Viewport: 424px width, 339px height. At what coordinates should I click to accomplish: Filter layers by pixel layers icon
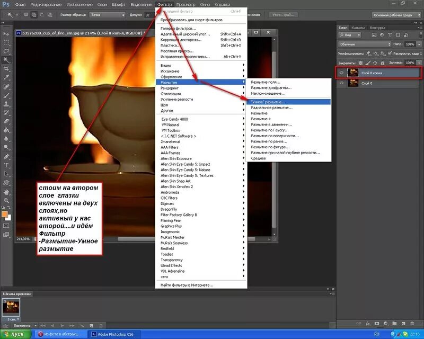[x=374, y=35]
